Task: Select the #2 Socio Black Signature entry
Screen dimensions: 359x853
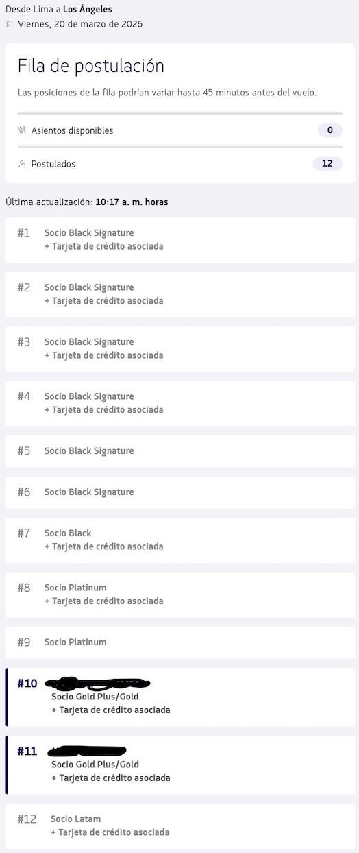Action: coord(180,294)
